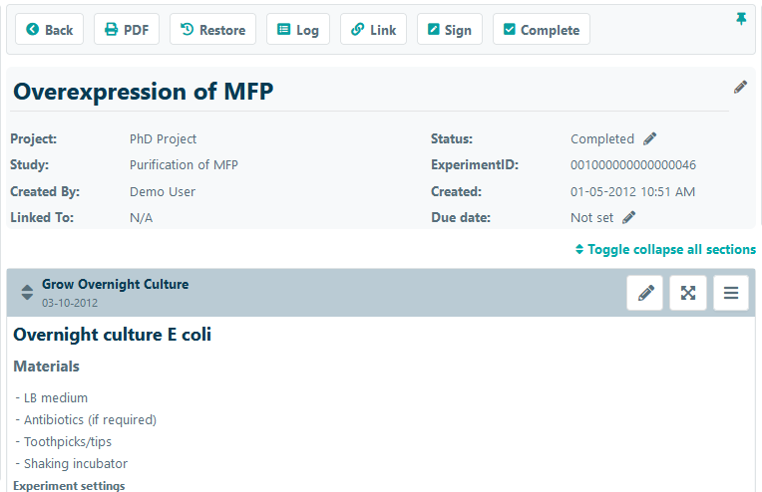
Task: Click the pin icon in top corner
Action: pos(741,19)
